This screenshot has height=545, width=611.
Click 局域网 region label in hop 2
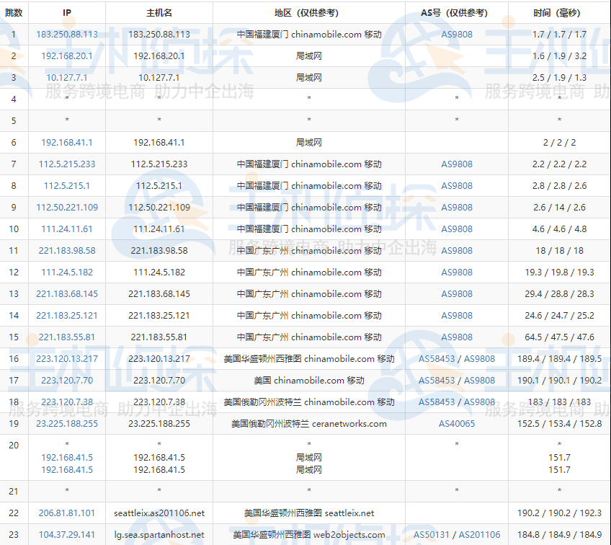308,56
